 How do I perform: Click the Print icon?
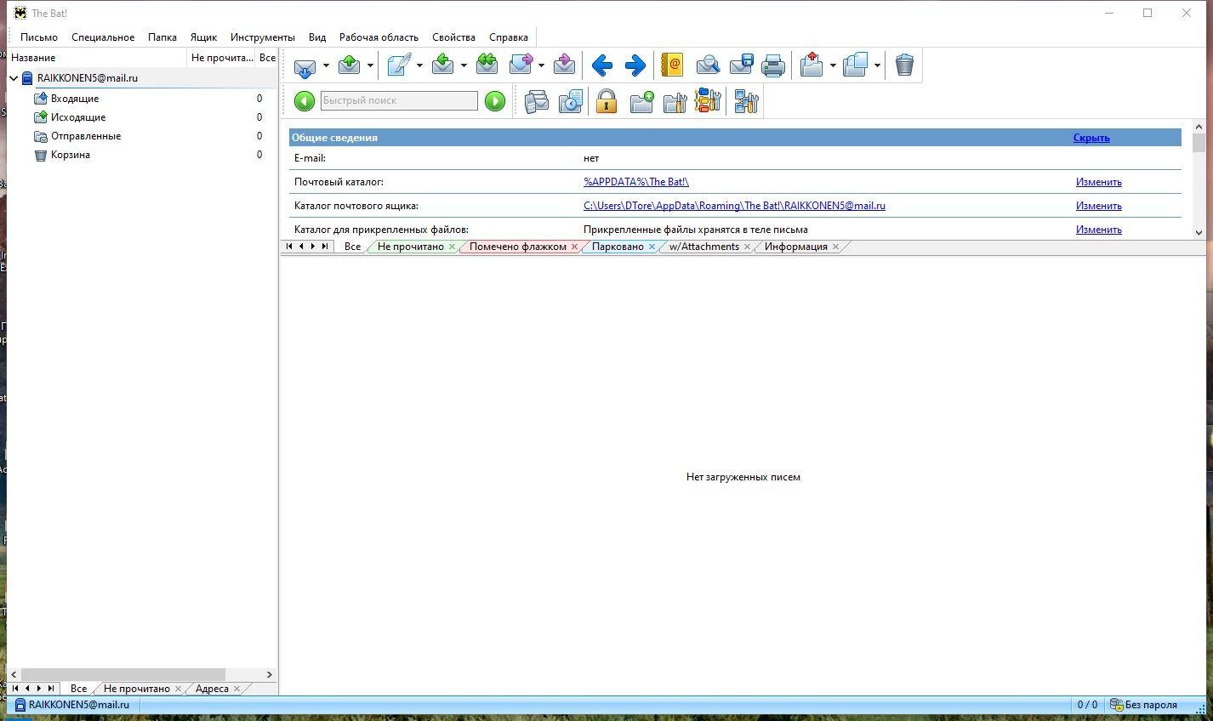pyautogui.click(x=773, y=65)
